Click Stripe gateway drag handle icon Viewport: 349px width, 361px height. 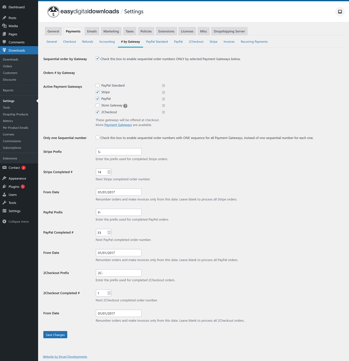(163, 92)
